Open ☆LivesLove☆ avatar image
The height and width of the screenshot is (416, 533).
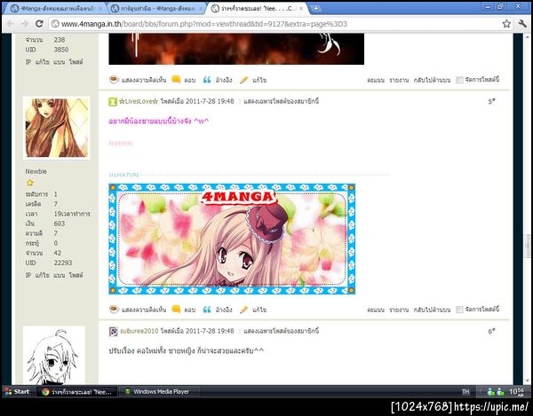[x=57, y=128]
